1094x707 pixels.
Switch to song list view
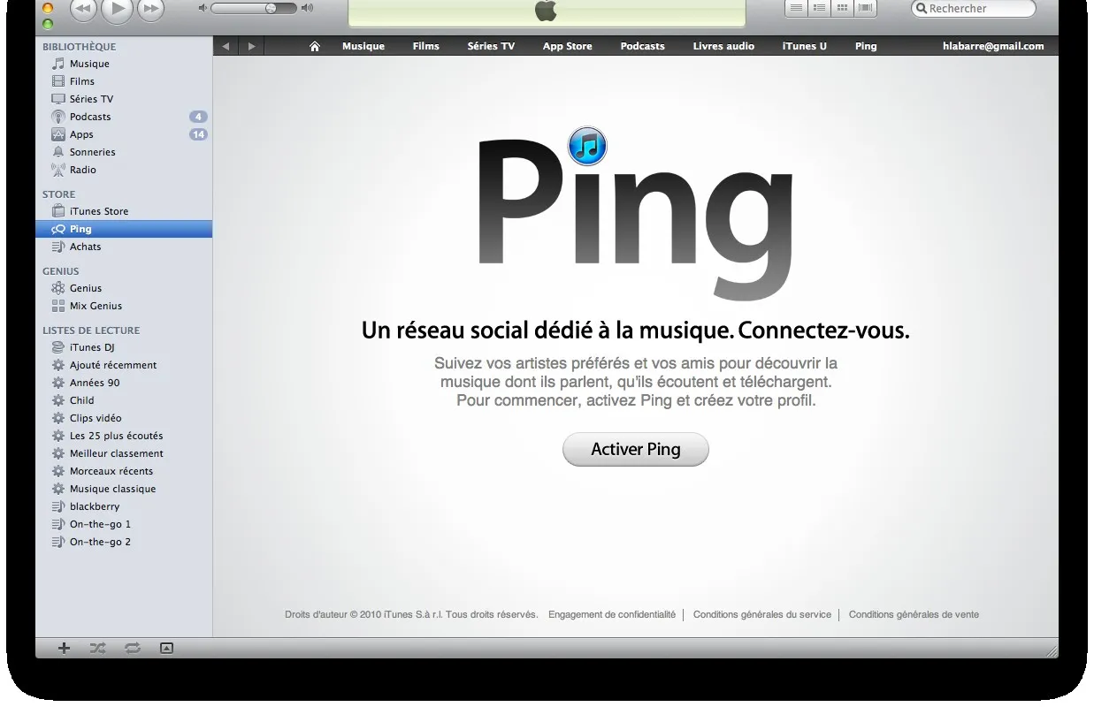(x=797, y=8)
